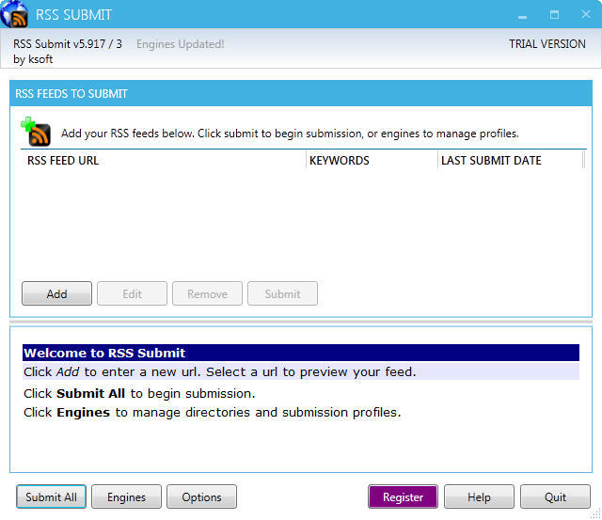The width and height of the screenshot is (602, 520).
Task: Minimize the RSS Submit window
Action: [x=522, y=15]
